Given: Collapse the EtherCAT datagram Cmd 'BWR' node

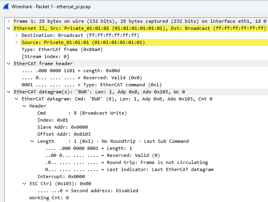Looking at the screenshot, I should (17, 99).
